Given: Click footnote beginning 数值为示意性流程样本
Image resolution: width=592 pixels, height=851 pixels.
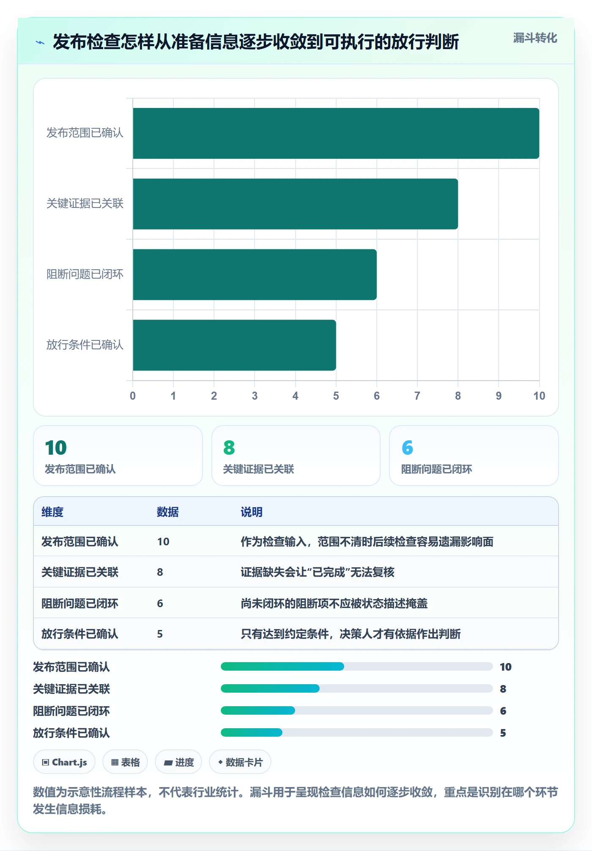Looking at the screenshot, I should pyautogui.click(x=296, y=801).
